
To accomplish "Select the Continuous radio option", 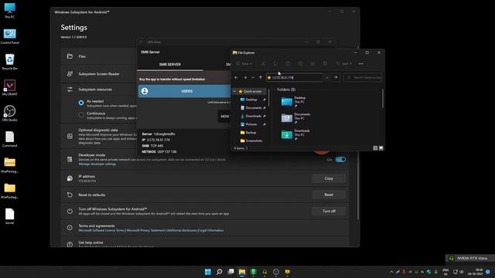I will tap(81, 115).
